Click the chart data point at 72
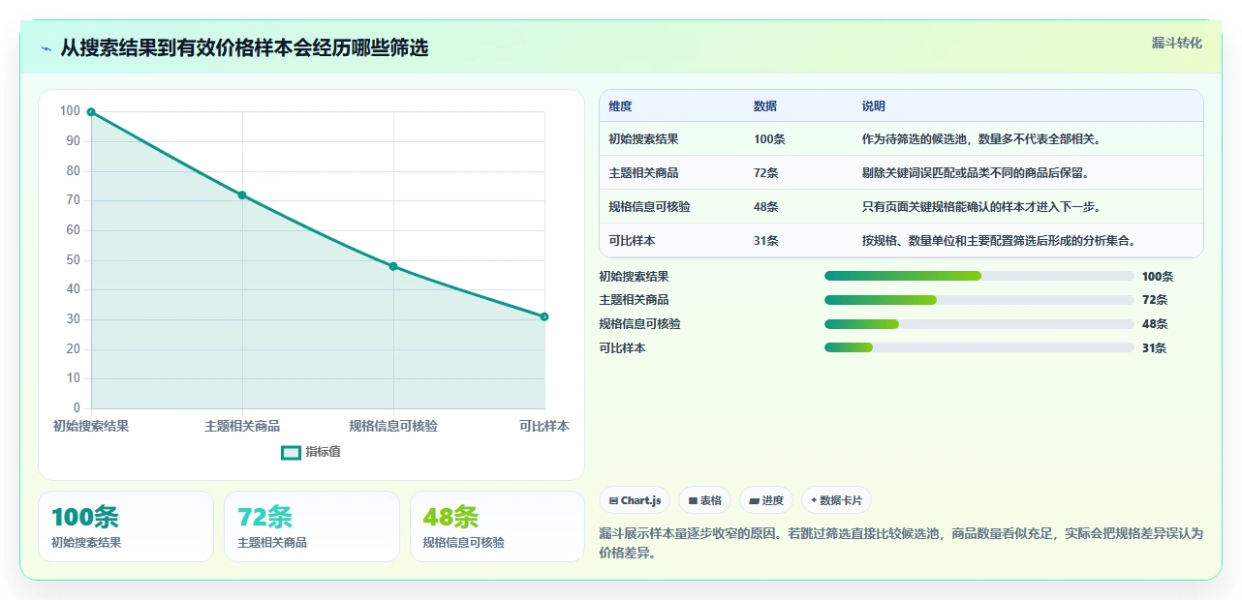 click(242, 195)
